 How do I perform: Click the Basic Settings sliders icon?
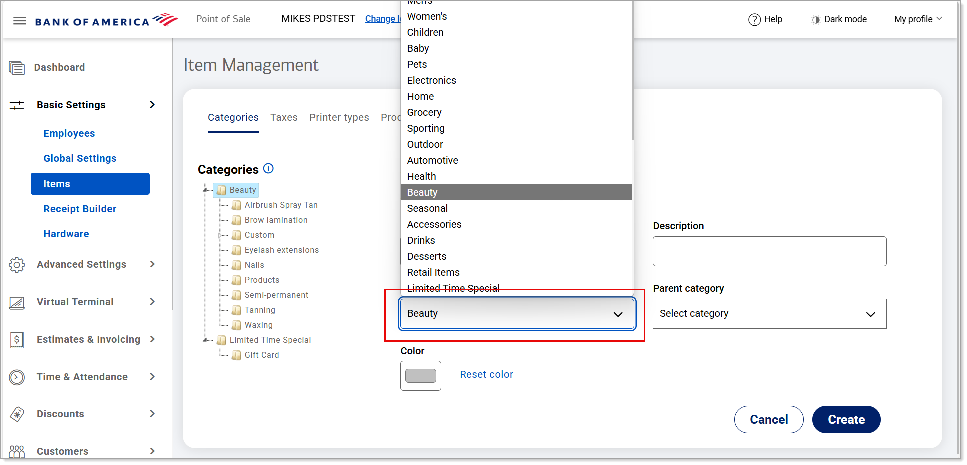pos(17,105)
